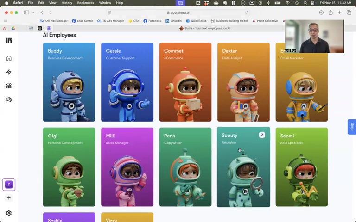Open the Window menu
356x222 pixels.
click(105, 3)
